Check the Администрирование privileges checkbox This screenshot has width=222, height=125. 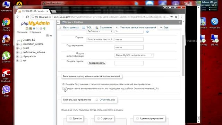[x=137, y=118]
